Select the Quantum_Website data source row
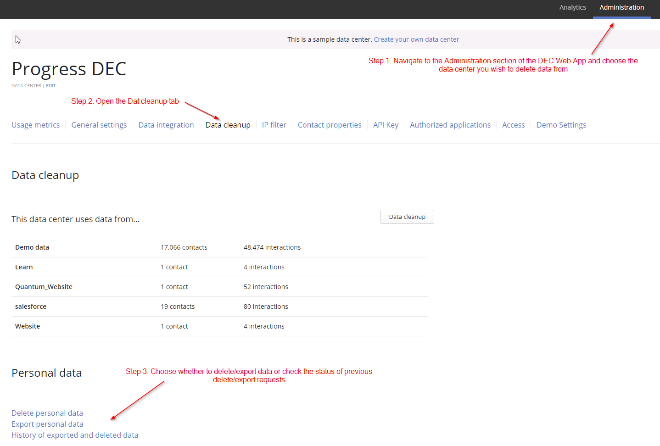Screen dimensions: 660x446 click(44, 287)
